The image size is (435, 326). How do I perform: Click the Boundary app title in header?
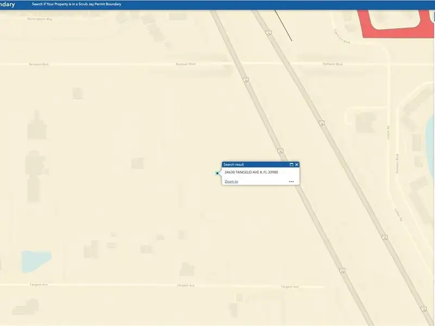[x=8, y=4]
